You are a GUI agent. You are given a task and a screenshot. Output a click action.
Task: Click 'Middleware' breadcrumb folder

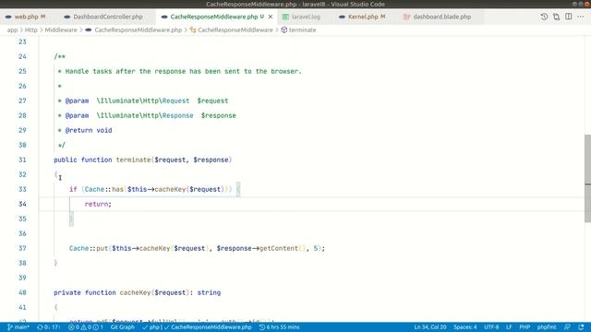click(x=61, y=30)
